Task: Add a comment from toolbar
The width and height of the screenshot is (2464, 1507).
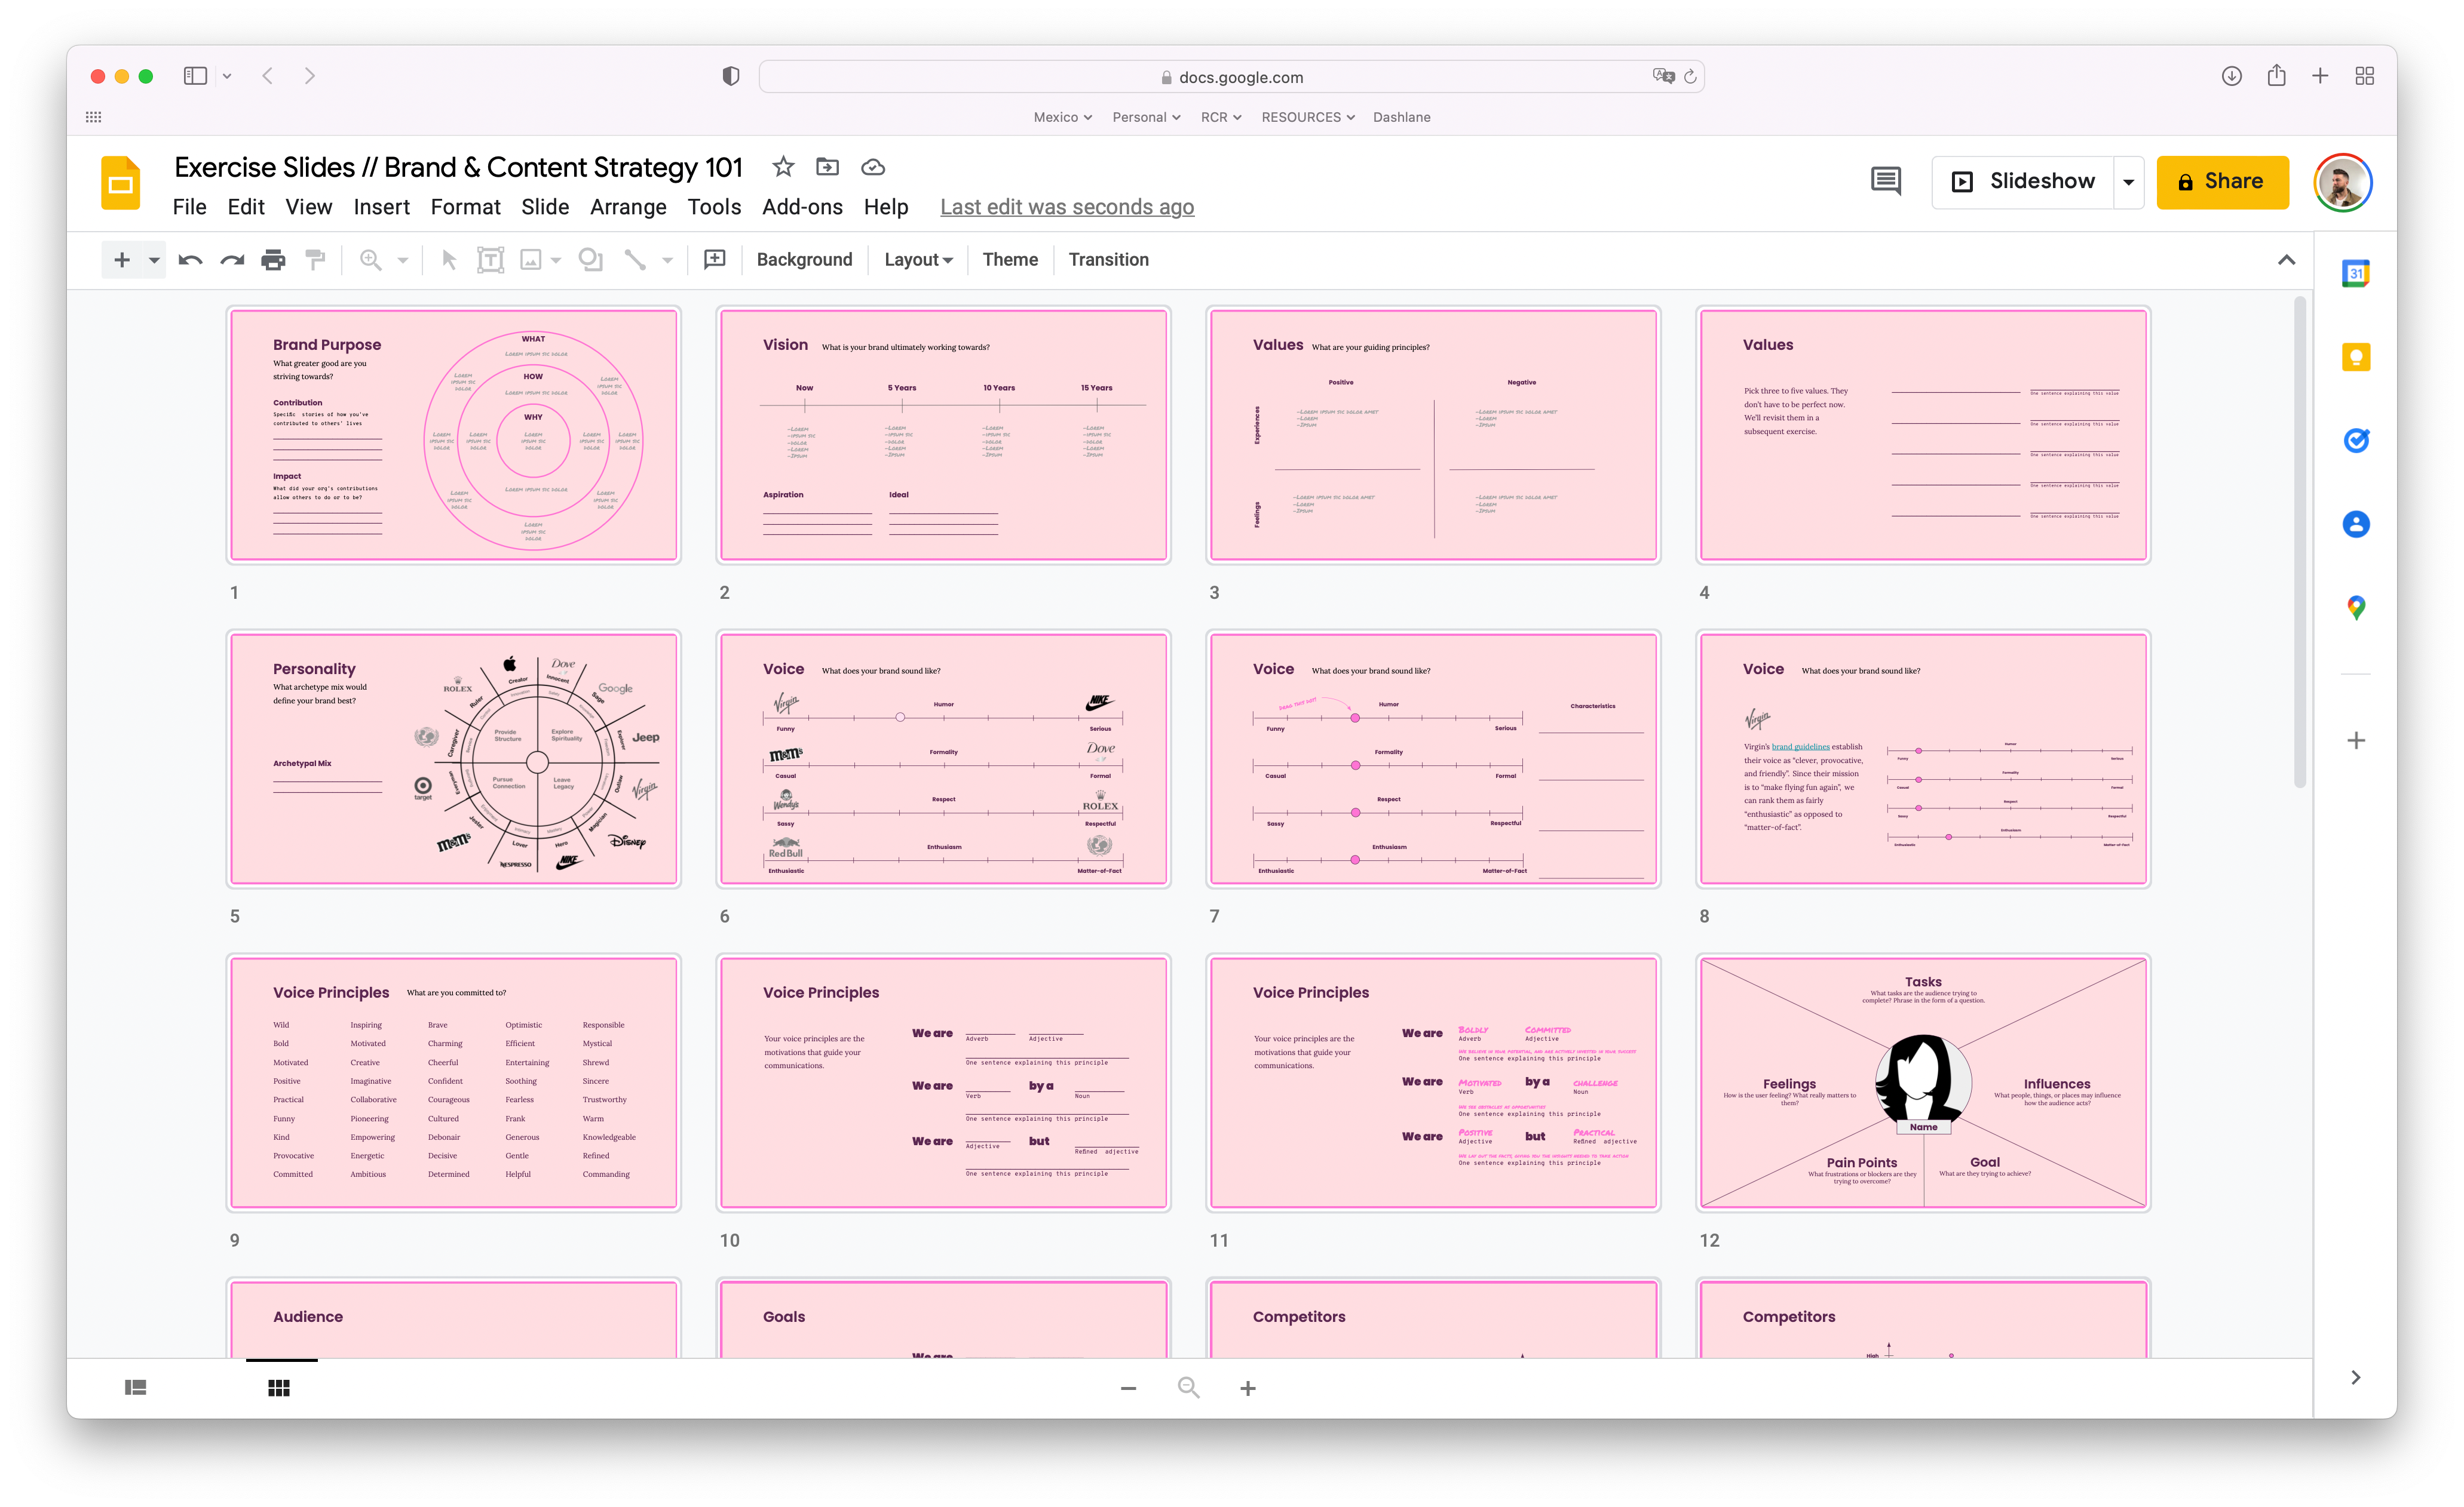Action: pyautogui.click(x=714, y=260)
